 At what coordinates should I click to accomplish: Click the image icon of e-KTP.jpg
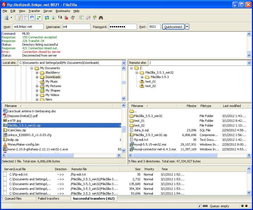tap(5, 120)
